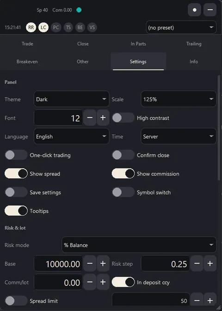Toggle the LC indicator badge
The image size is (222, 311).
pyautogui.click(x=43, y=27)
